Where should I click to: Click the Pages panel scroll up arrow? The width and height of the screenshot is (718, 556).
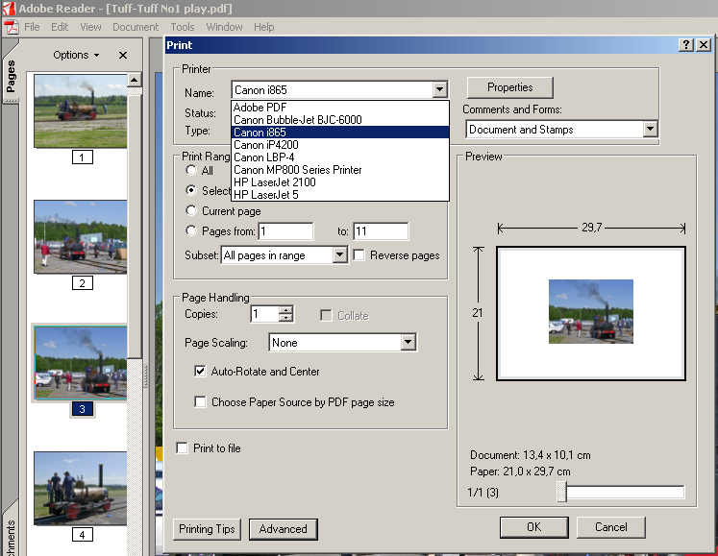point(135,80)
